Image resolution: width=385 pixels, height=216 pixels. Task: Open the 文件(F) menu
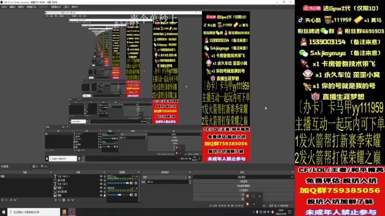[x=4, y=7]
